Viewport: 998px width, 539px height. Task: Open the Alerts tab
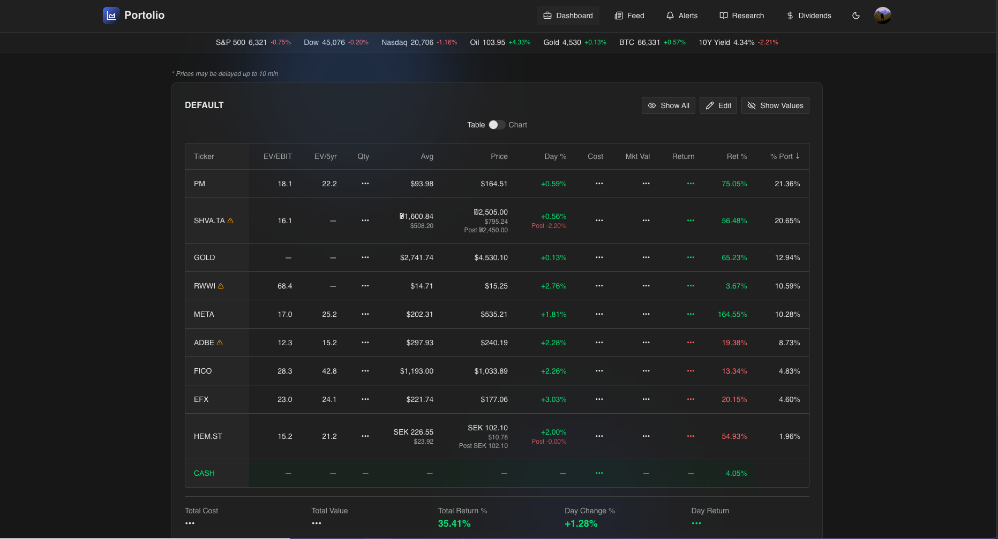point(682,16)
